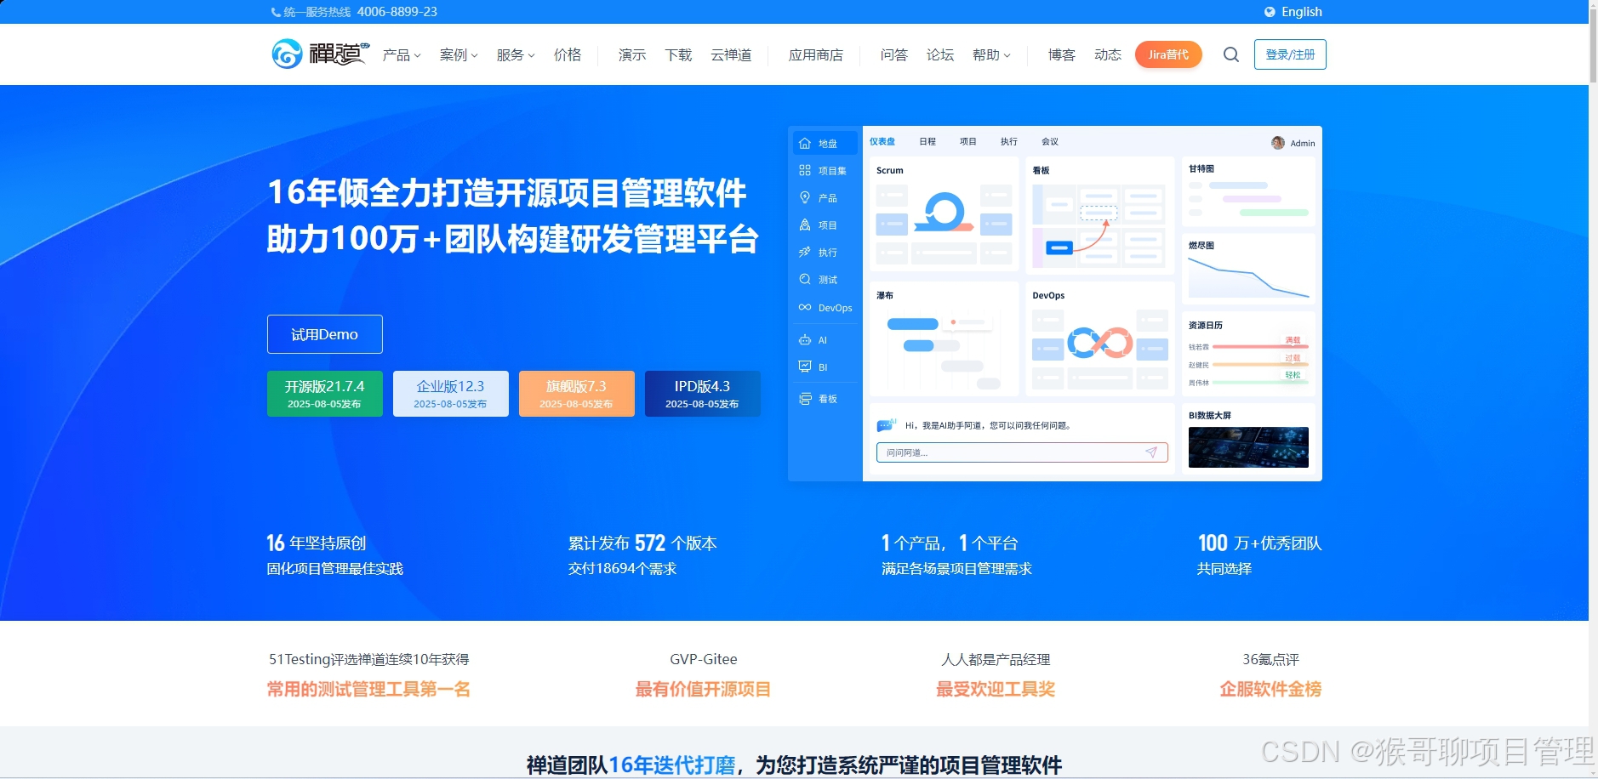Open 项目集 from the sidebar icon
The width and height of the screenshot is (1598, 779).
(x=806, y=170)
